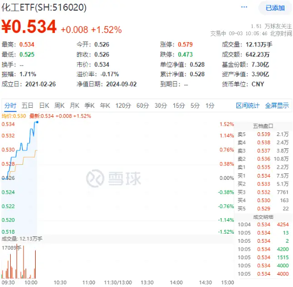Click the 卖3 0.537 order row
The width and height of the screenshot is (293, 287).
click(x=263, y=151)
